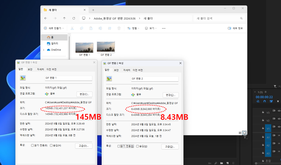Open the three-dot more options menu

(163, 28)
